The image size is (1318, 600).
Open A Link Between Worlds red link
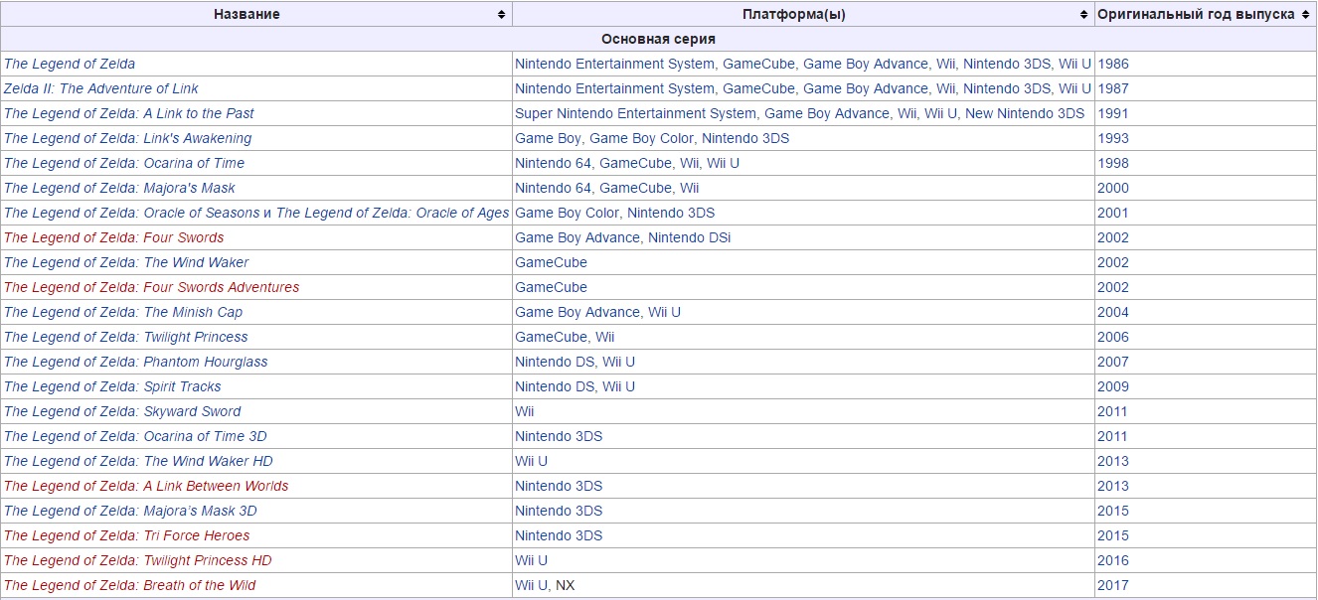point(146,486)
